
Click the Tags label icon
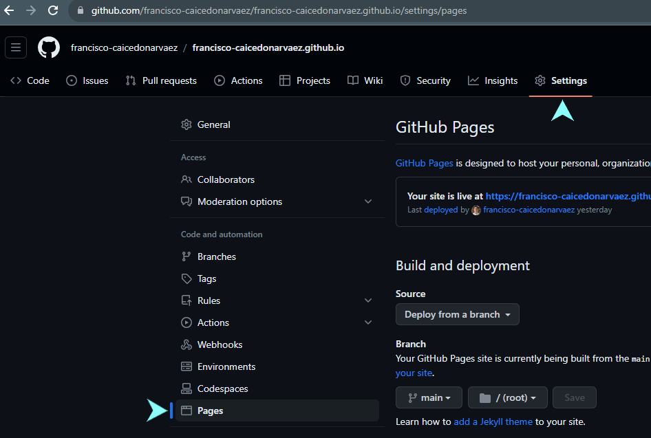pyautogui.click(x=186, y=278)
